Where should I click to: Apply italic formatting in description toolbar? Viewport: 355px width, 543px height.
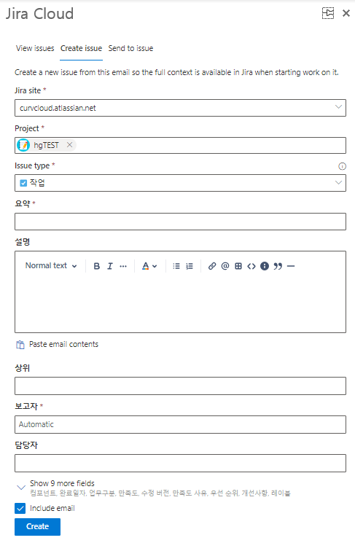(110, 266)
